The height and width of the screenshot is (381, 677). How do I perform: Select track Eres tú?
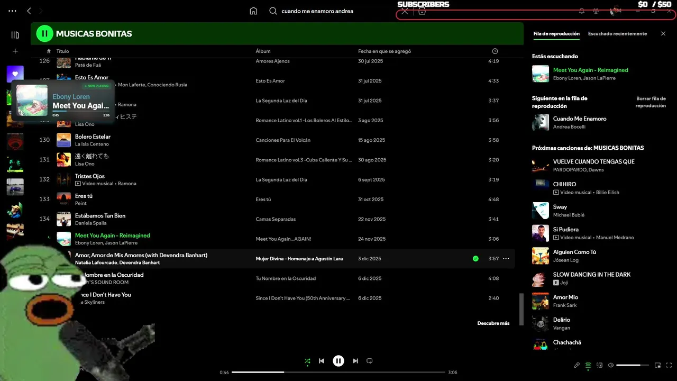[x=84, y=196]
